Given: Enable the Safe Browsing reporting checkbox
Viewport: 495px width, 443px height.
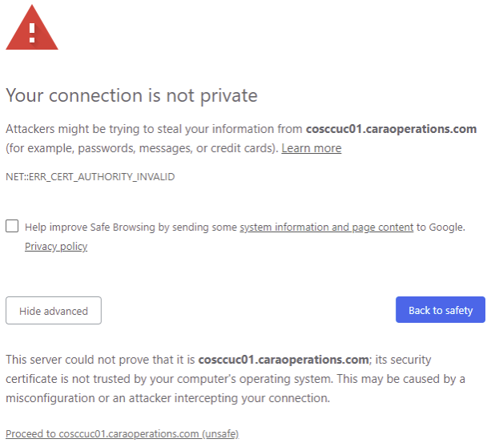Looking at the screenshot, I should coord(12,226).
